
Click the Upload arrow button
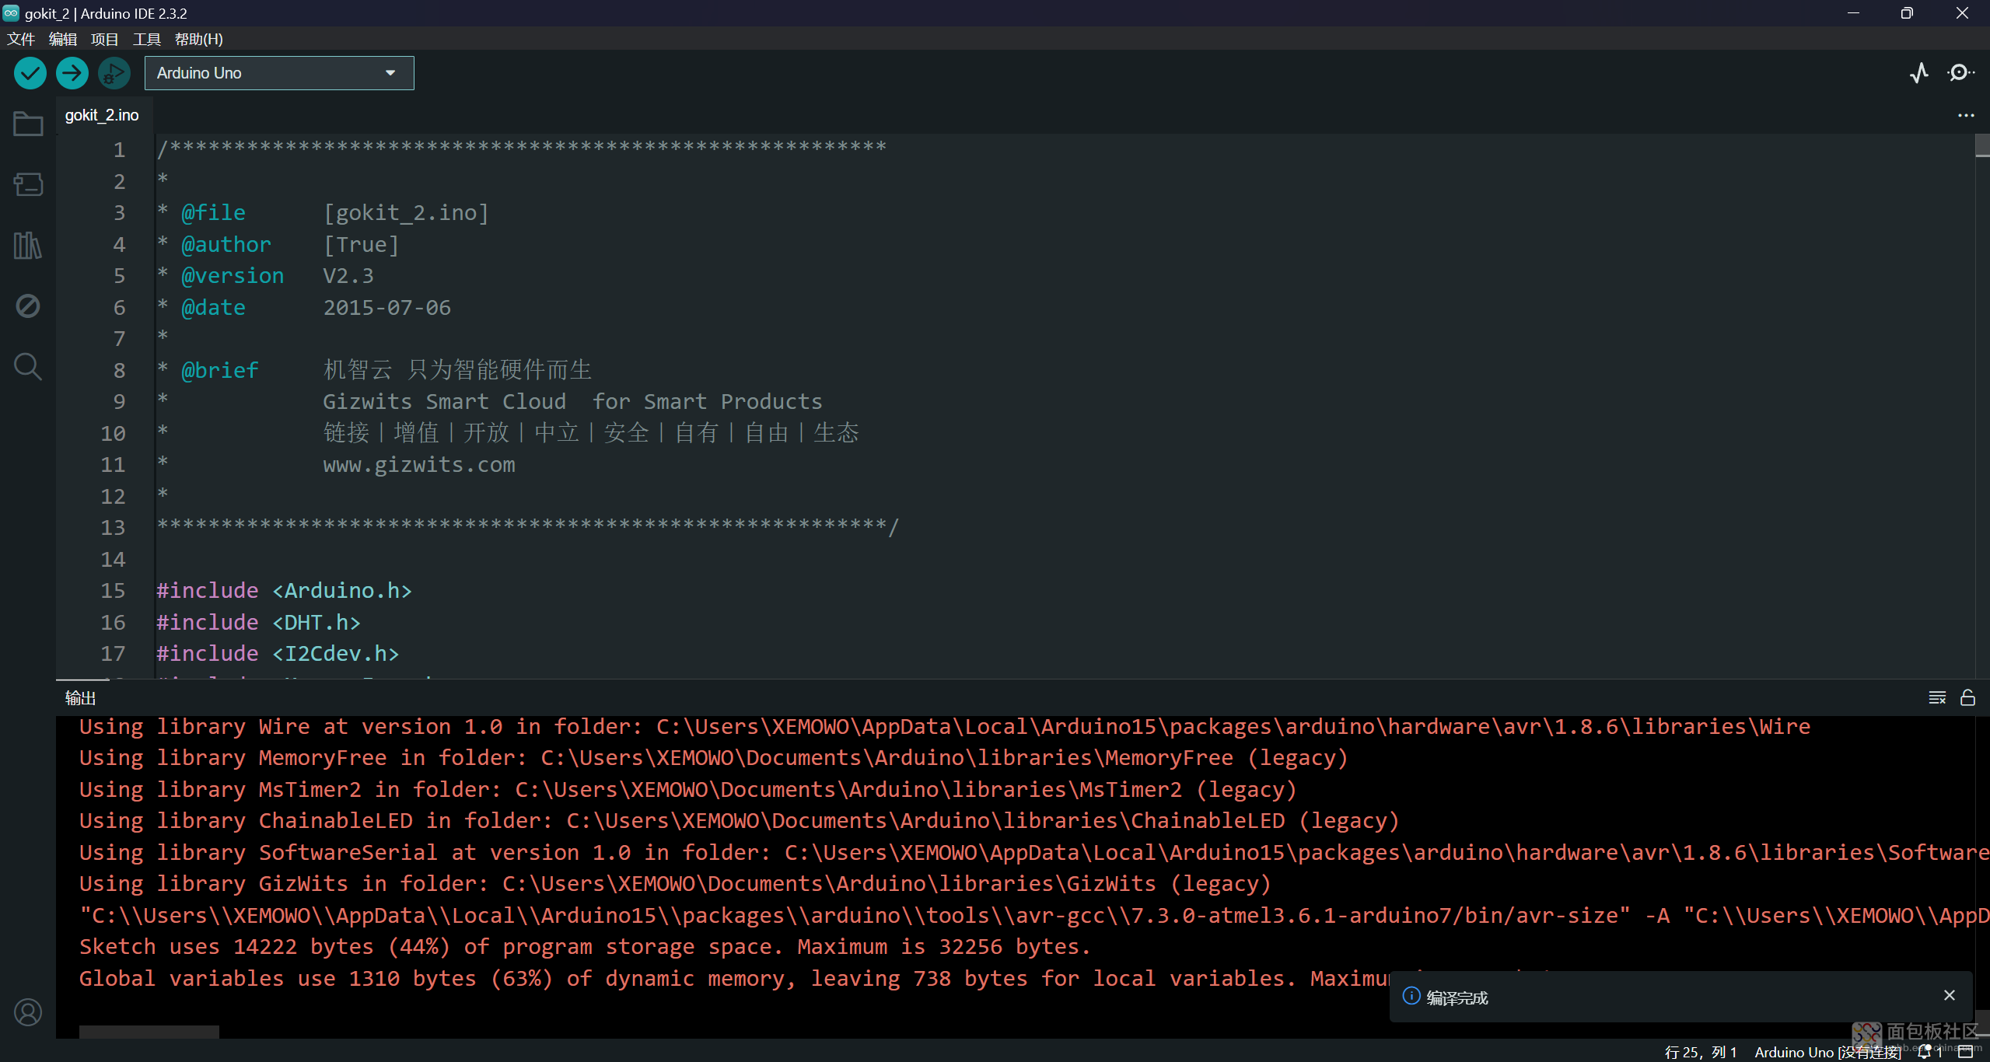[x=72, y=73]
